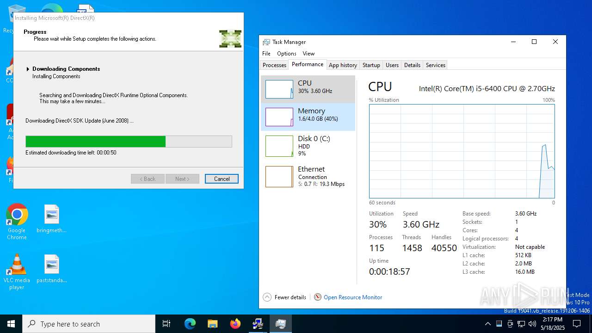Click Cancel in the DirectX installer
The height and width of the screenshot is (333, 592).
point(222,179)
